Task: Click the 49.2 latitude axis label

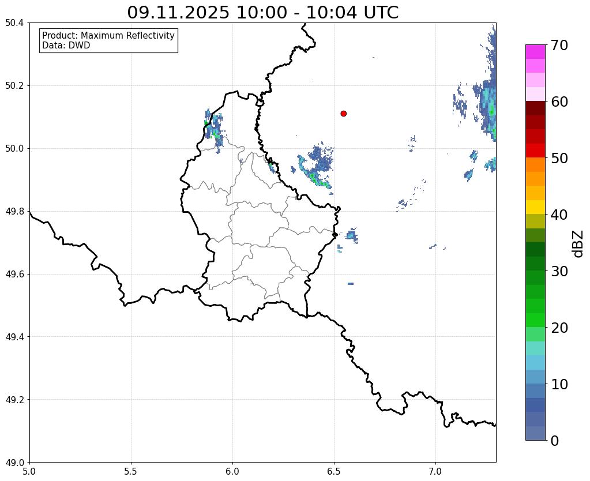Action: 14,399
